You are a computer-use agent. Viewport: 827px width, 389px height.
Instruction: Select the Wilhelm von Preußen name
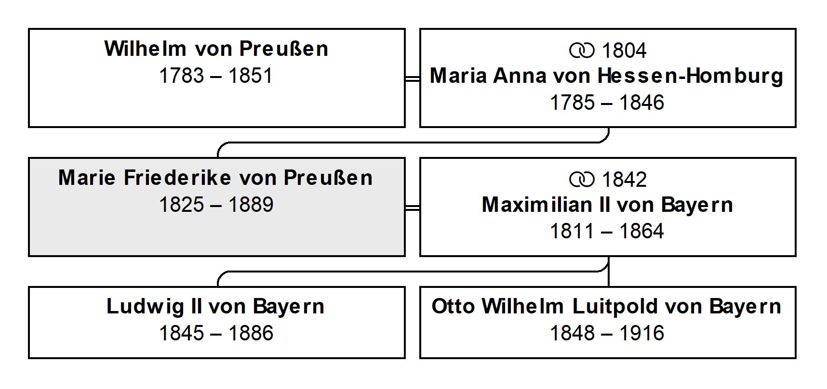(216, 49)
